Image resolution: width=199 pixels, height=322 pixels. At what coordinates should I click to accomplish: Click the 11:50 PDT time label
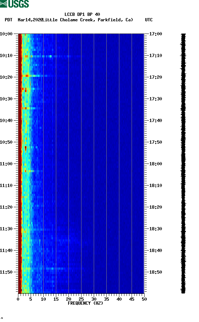tap(6, 272)
